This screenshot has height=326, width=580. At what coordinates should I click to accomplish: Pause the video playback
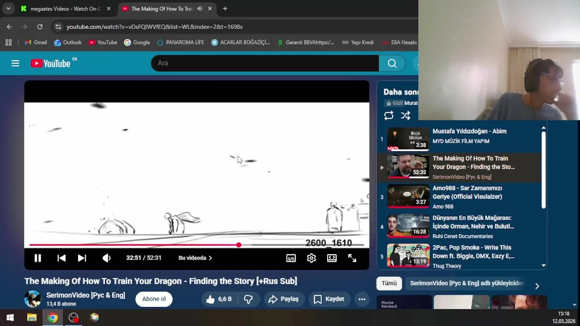[38, 258]
